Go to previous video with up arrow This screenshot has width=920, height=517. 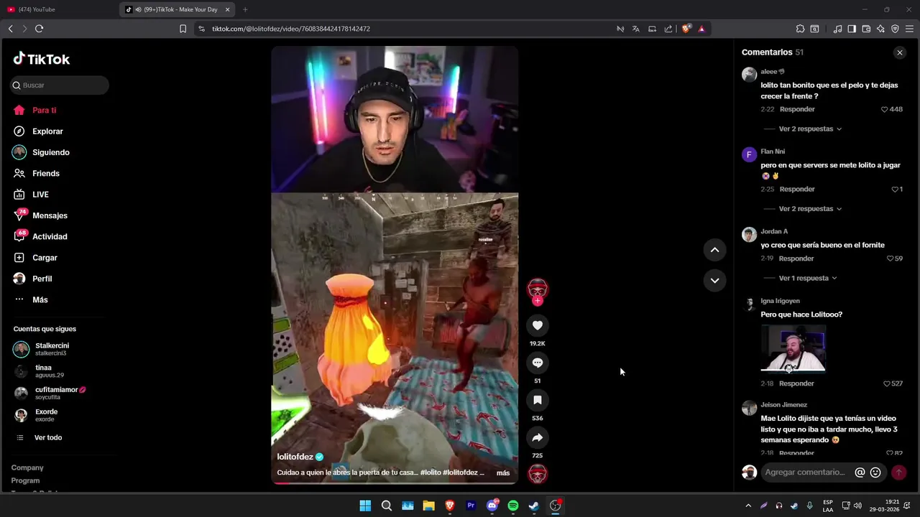(714, 250)
